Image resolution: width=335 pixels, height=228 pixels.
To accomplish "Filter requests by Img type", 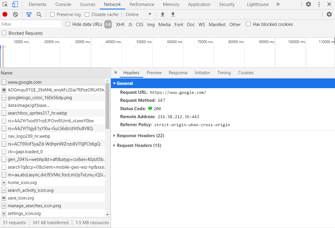I will click(151, 25).
